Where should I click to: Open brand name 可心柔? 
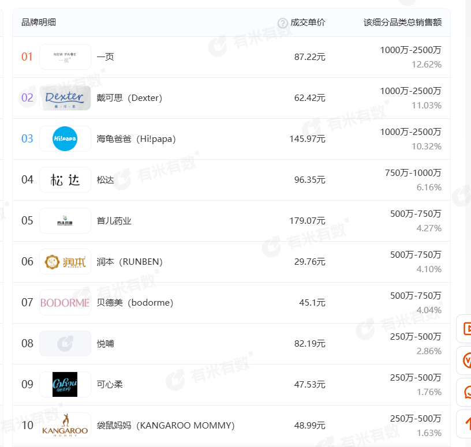point(110,384)
